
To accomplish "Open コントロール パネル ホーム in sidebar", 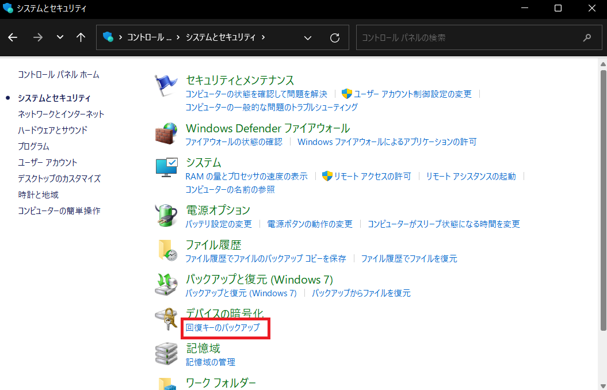I will tap(59, 75).
